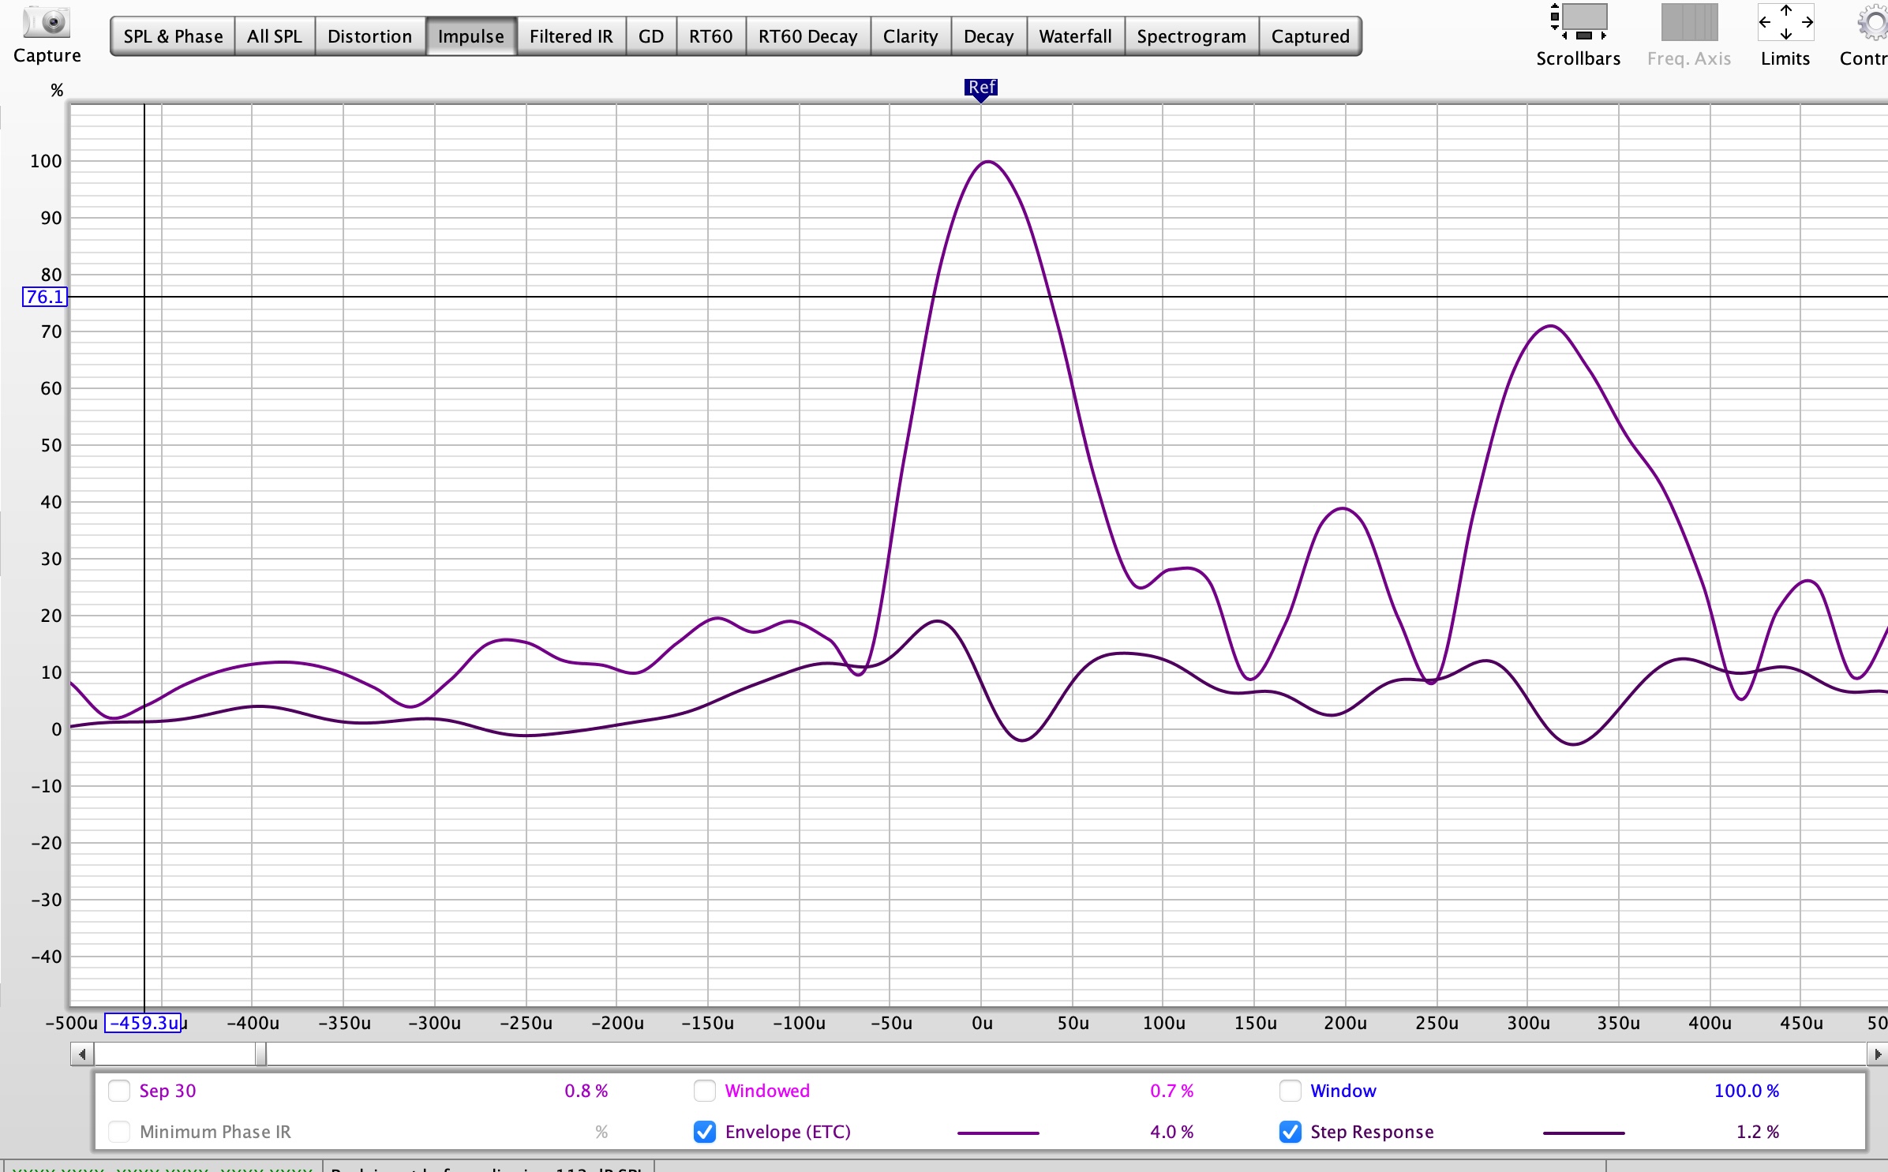
Task: Click the horizontal scrollbar left arrow
Action: point(82,1054)
